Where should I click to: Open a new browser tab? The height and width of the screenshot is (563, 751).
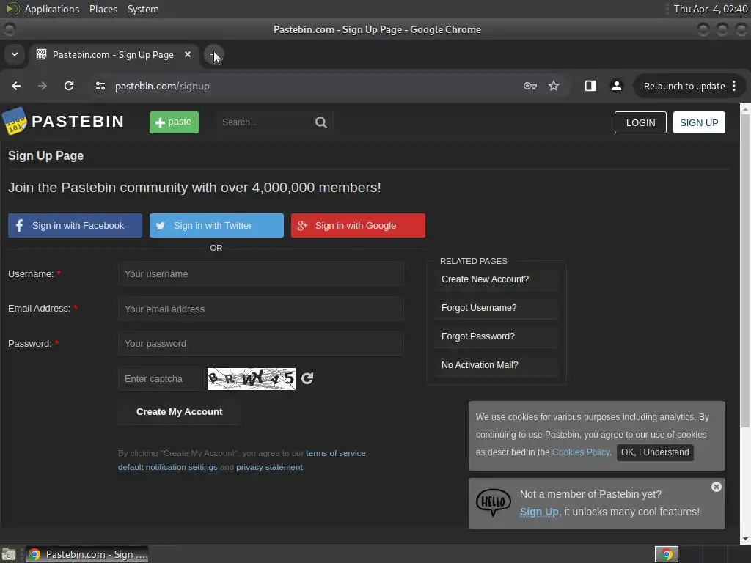213,54
